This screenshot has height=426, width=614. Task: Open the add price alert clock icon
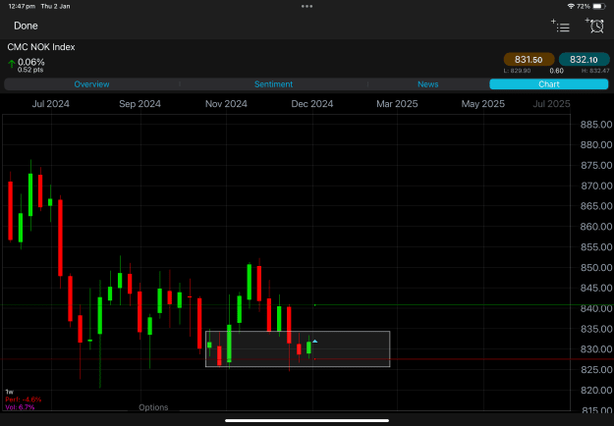594,26
